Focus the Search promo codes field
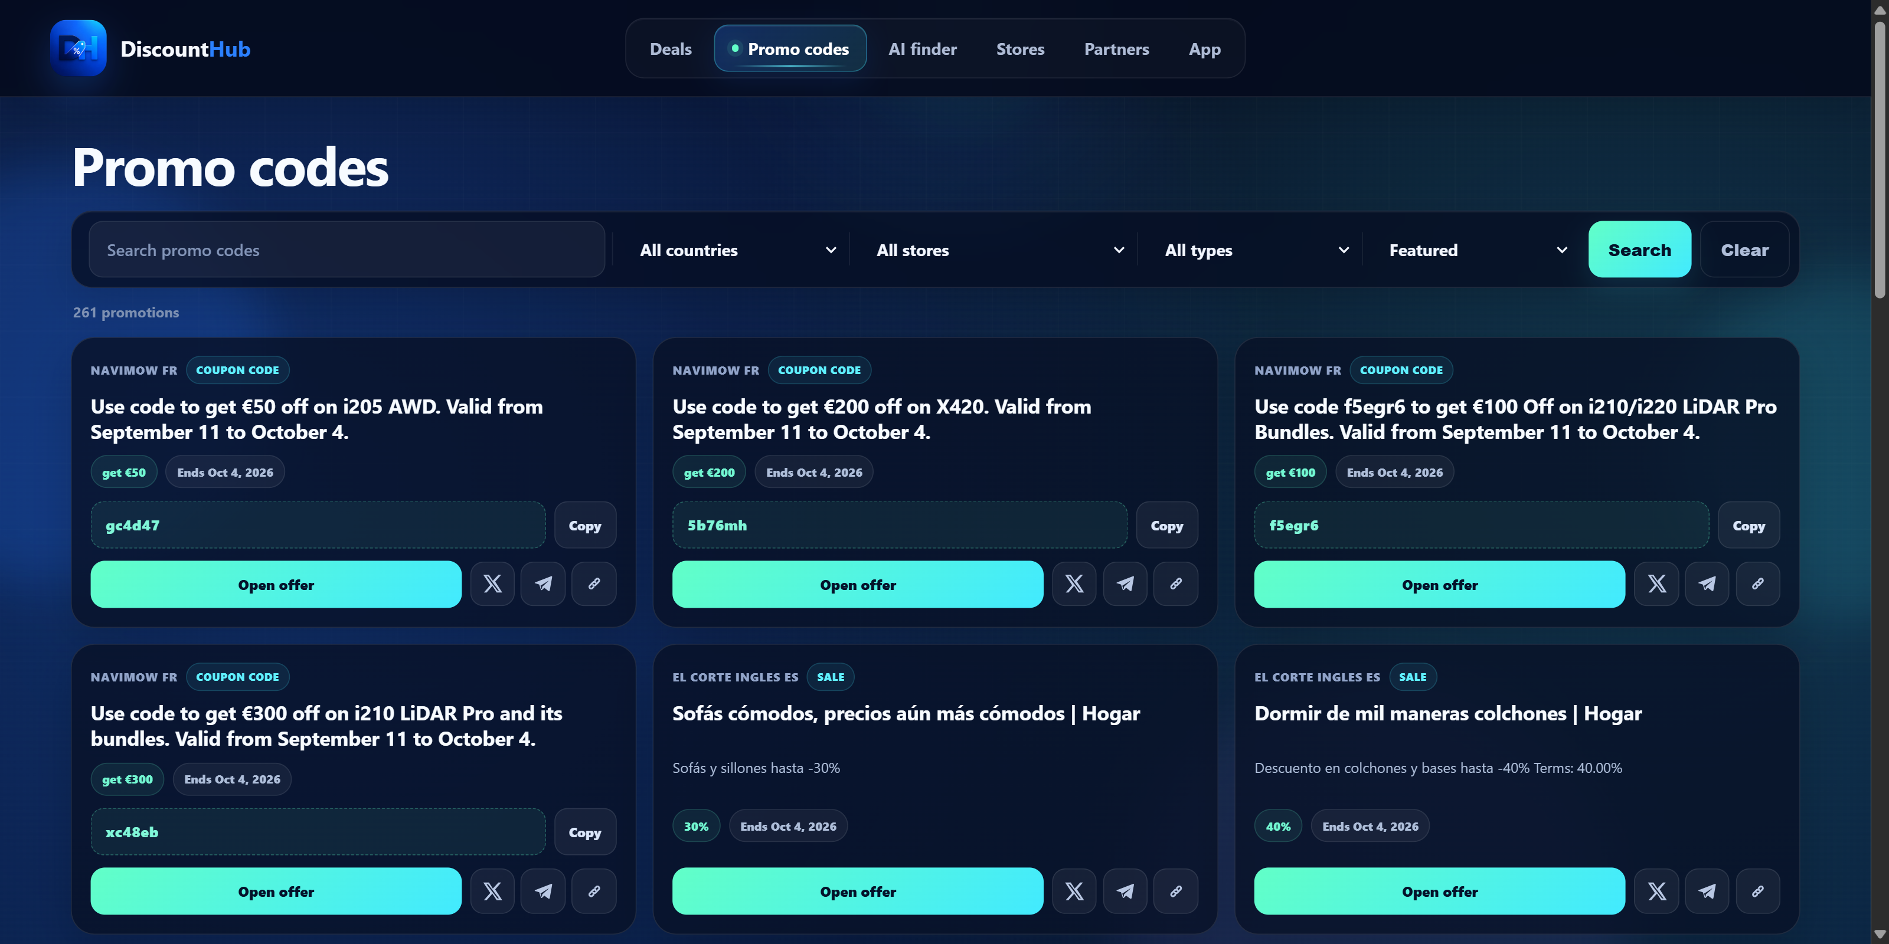 point(347,249)
